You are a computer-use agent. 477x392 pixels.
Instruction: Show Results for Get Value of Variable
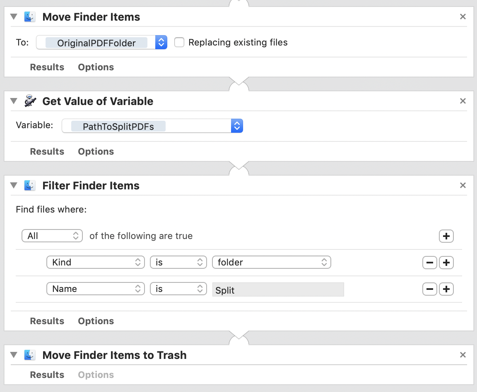click(x=47, y=151)
